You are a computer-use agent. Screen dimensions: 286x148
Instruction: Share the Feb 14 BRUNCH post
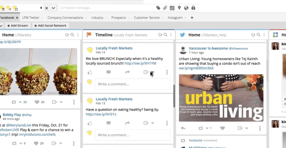[x=127, y=72]
